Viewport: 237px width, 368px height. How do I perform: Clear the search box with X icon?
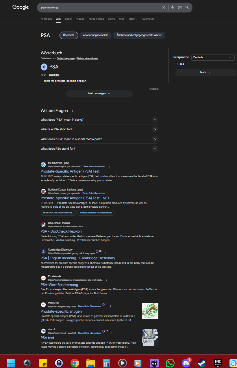click(x=164, y=8)
